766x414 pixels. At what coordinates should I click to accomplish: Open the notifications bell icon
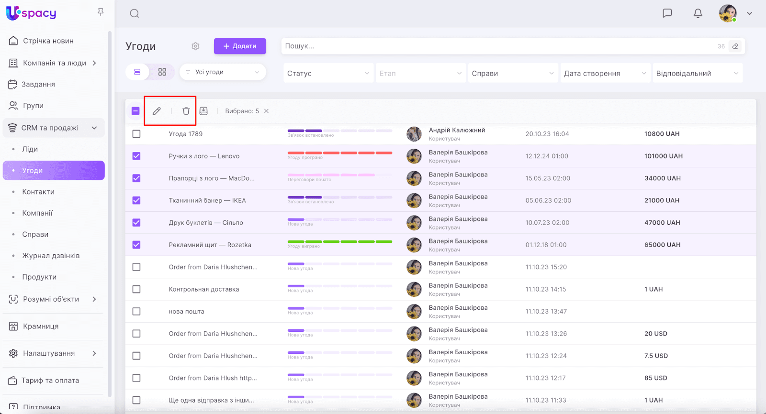[x=698, y=13]
